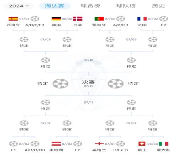Select the left finalist 待定 ball icon
This screenshot has width=178, height=156.
tap(61, 84)
